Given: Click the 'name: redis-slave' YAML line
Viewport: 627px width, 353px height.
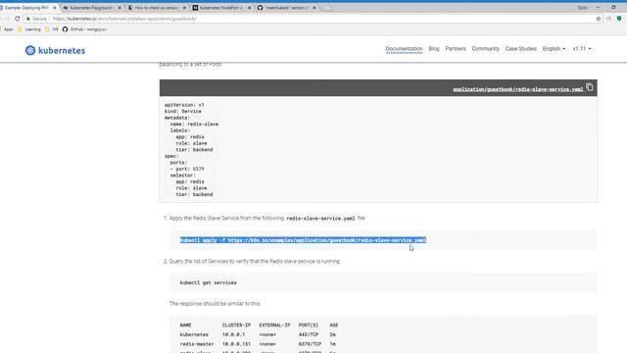Looking at the screenshot, I should coord(194,125).
